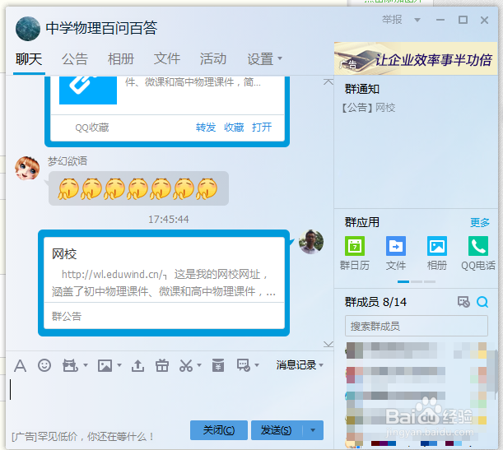Select the second page indicator in 群应用
This screenshot has height=450, width=503.
tap(417, 281)
